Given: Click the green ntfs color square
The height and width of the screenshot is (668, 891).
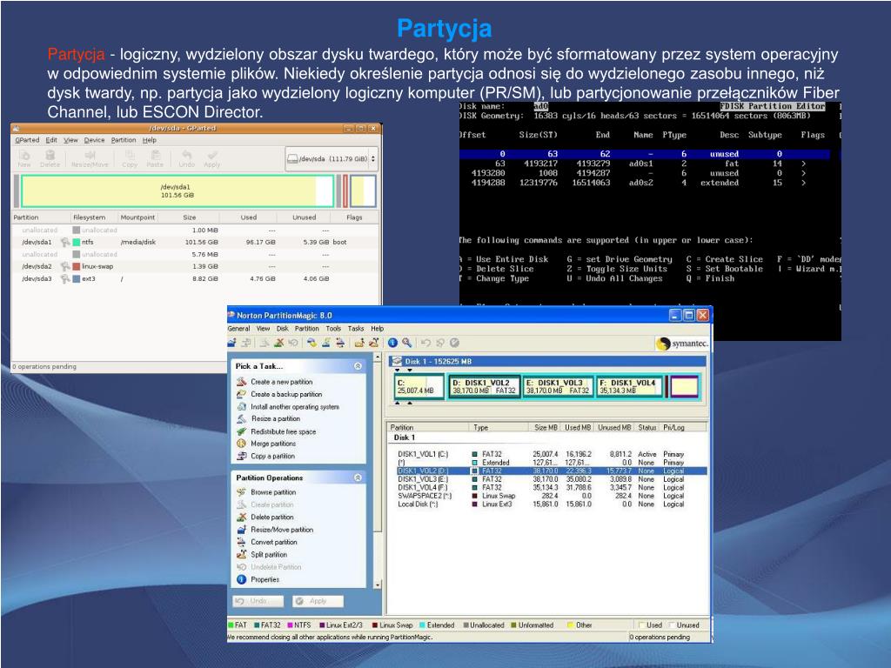Looking at the screenshot, I should [x=77, y=243].
